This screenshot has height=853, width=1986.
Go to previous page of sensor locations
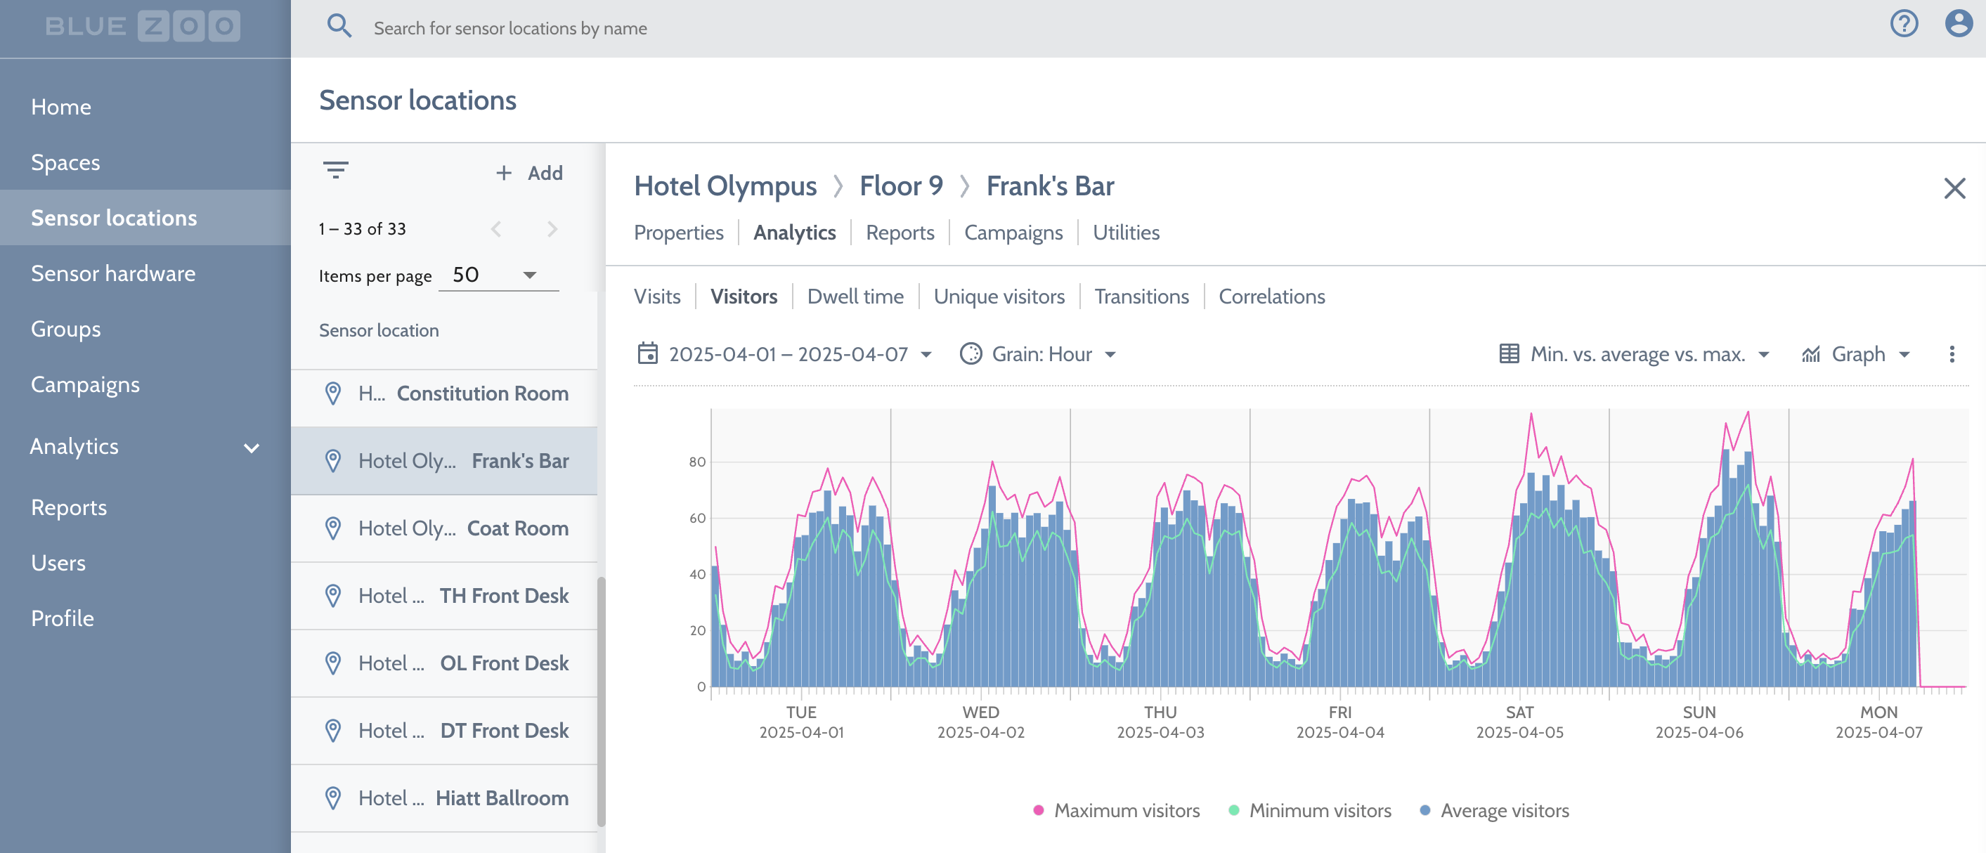pos(495,229)
